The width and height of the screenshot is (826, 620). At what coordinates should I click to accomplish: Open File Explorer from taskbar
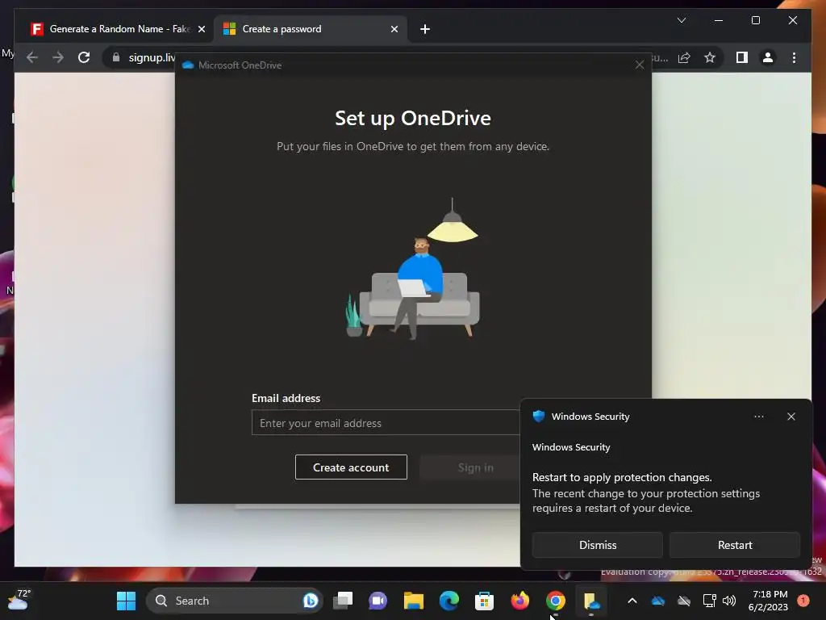coord(414,601)
